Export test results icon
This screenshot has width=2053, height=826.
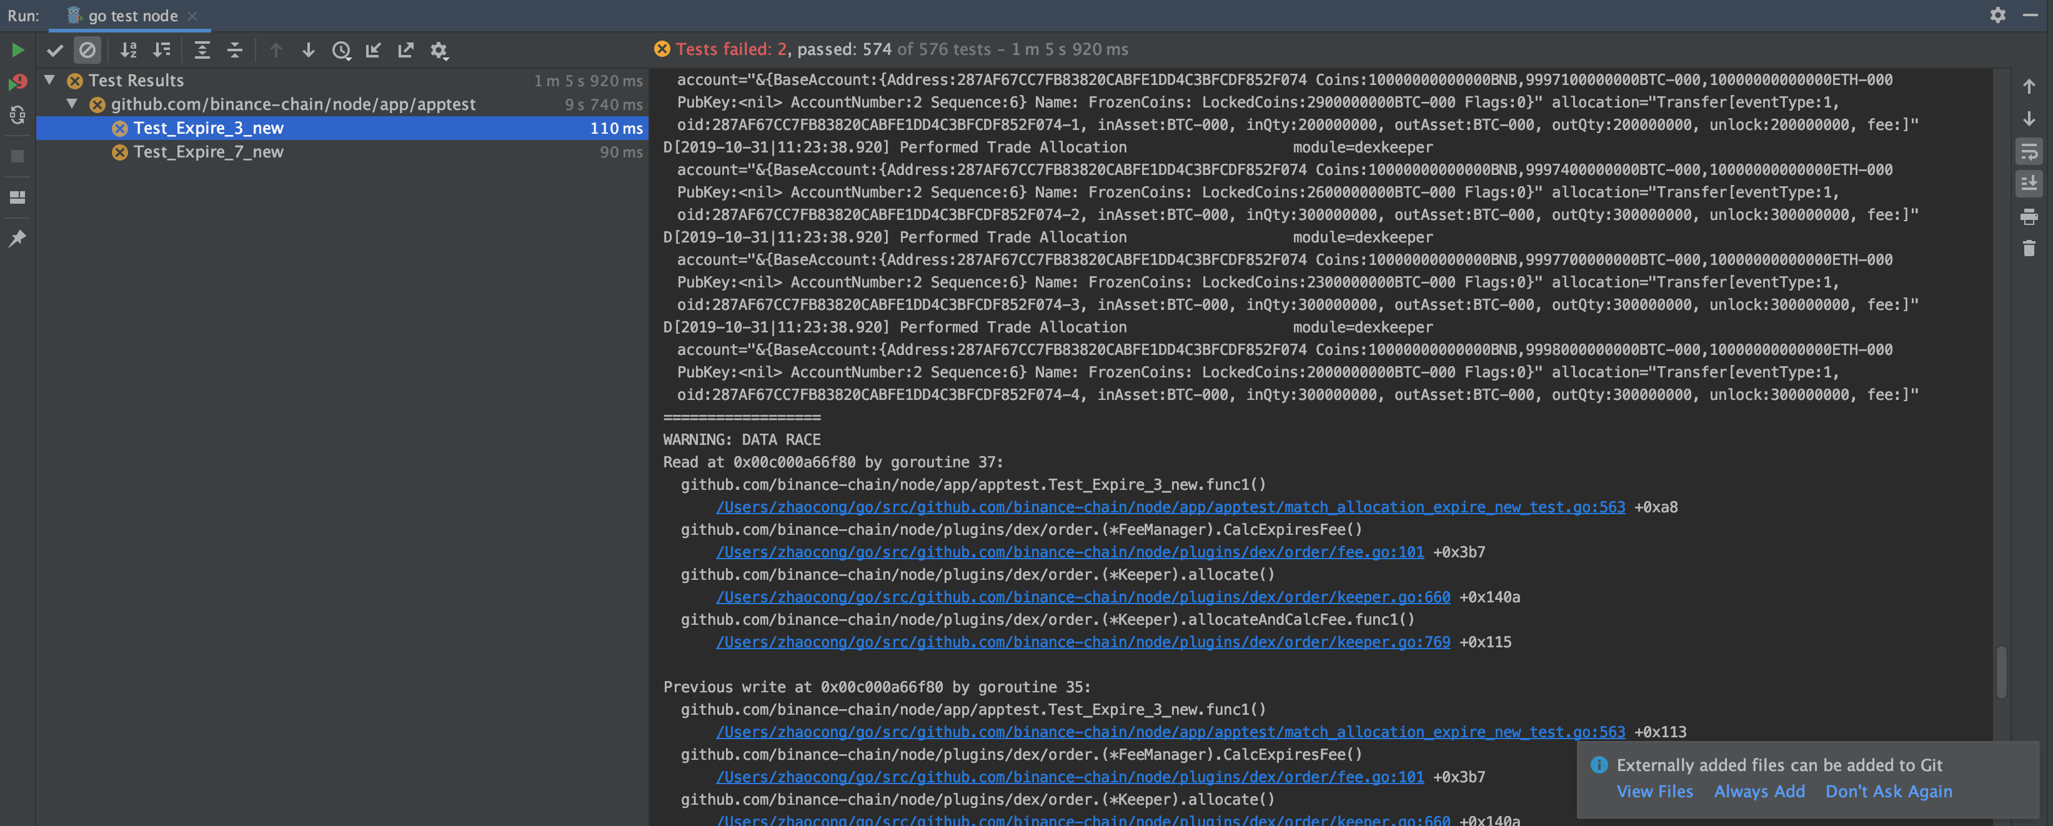coord(405,50)
